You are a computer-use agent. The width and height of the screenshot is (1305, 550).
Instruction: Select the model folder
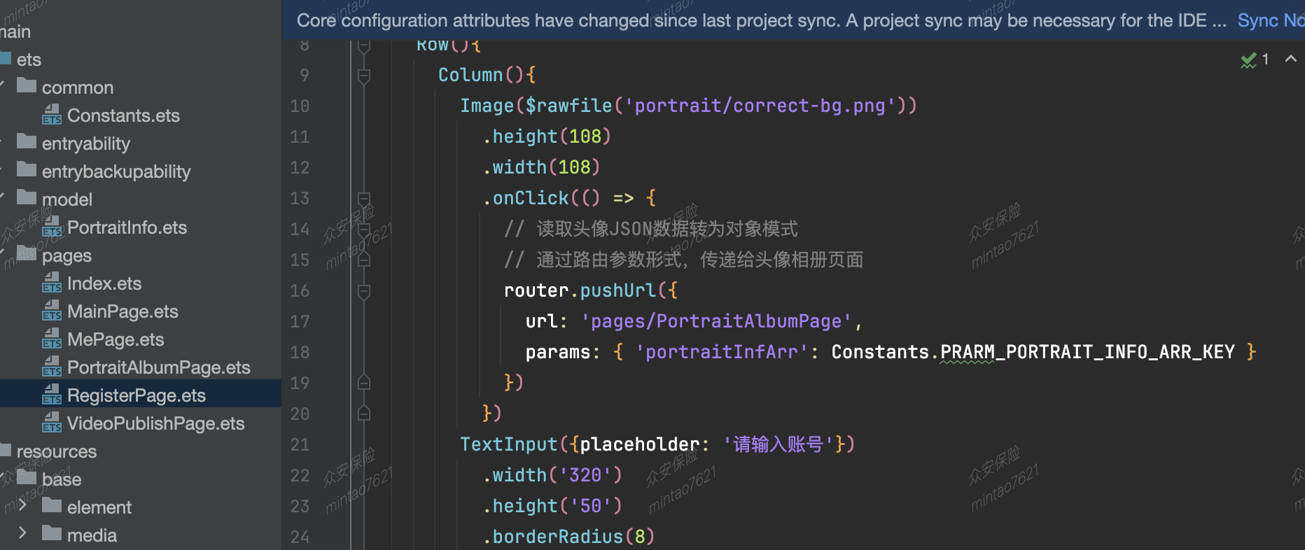coord(67,199)
